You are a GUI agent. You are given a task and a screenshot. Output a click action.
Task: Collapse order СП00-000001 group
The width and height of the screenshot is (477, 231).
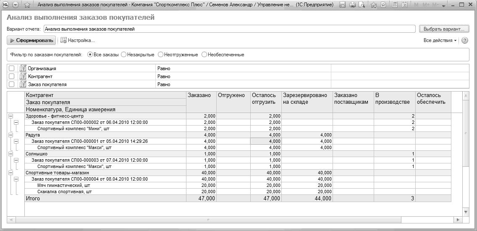(x=16, y=141)
